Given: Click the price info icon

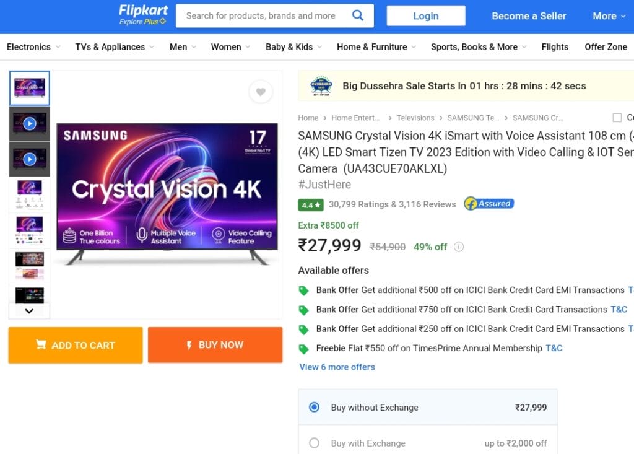Looking at the screenshot, I should (x=459, y=247).
